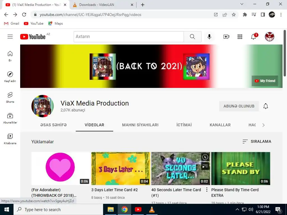The width and height of the screenshot is (287, 215).
Task: Open volume control in tray
Action: coord(251,209)
